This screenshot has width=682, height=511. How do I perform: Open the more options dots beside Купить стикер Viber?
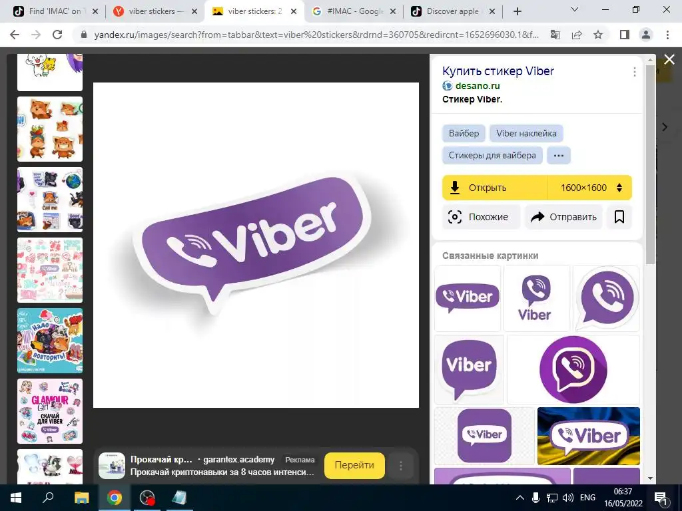(x=635, y=72)
